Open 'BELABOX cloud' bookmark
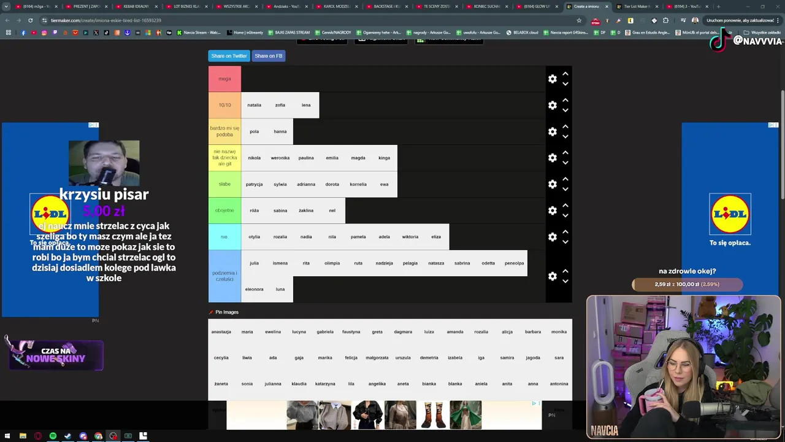The image size is (785, 442). coord(522,33)
